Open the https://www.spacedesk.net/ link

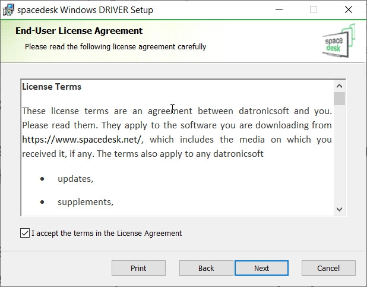click(x=82, y=140)
